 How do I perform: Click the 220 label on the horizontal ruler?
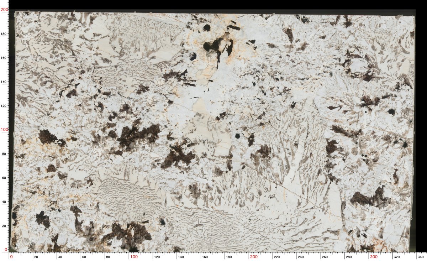[276, 257]
